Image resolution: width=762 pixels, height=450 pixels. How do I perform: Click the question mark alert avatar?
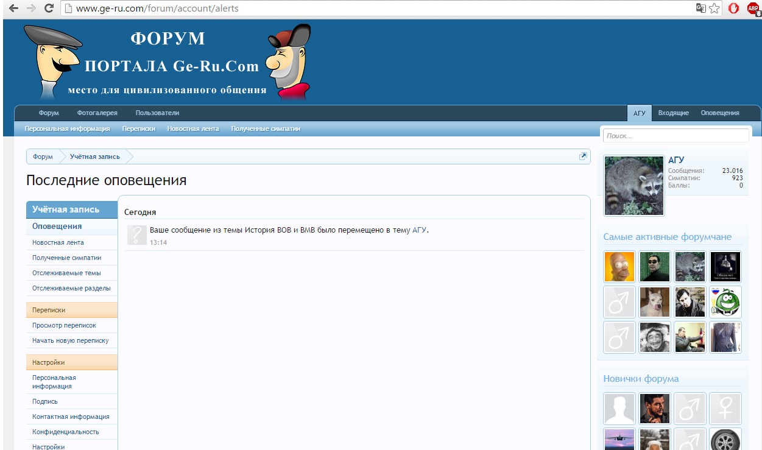(x=137, y=235)
